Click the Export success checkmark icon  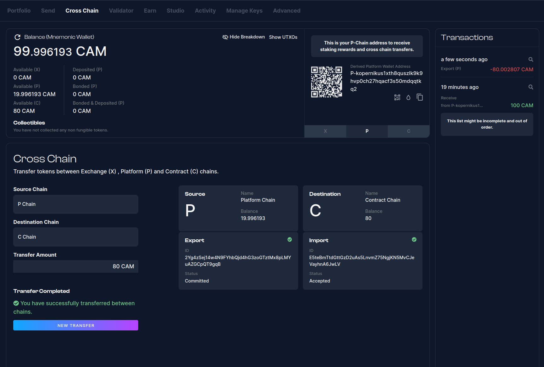(290, 240)
